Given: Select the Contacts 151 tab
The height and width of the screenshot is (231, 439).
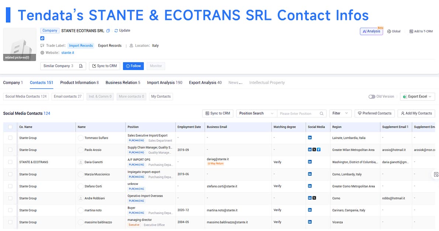Looking at the screenshot, I should pos(41,83).
